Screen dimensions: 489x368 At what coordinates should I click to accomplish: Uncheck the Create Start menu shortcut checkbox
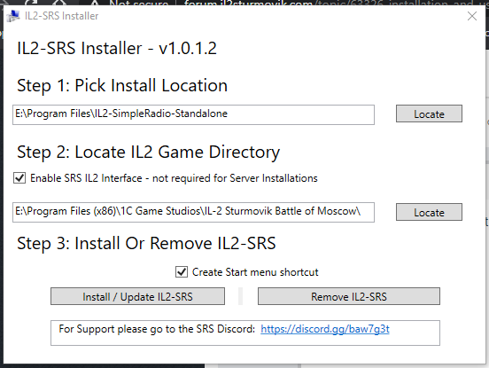click(182, 272)
